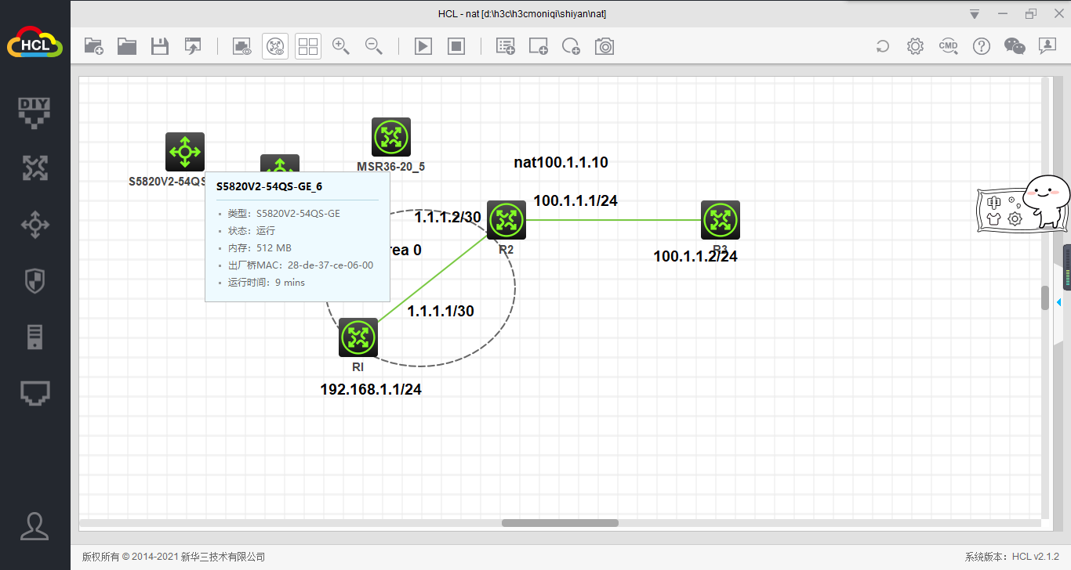This screenshot has width=1071, height=570.
Task: Add an ellipse shape to the canvas
Action: coord(572,46)
